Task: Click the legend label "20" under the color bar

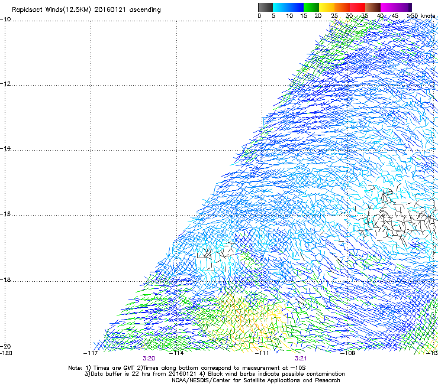Action: coord(318,15)
